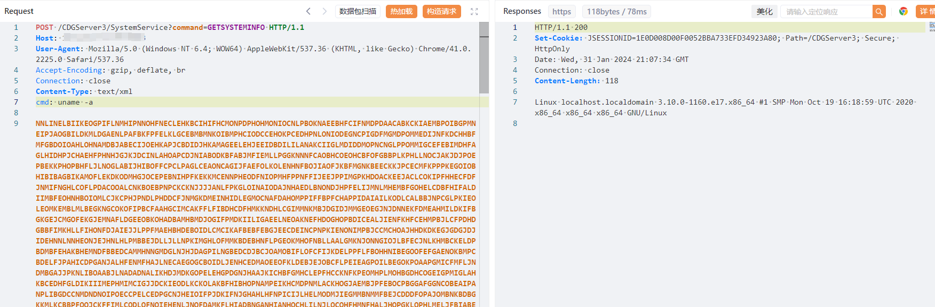Click the Request panel title
This screenshot has height=307, width=935.
click(x=19, y=11)
